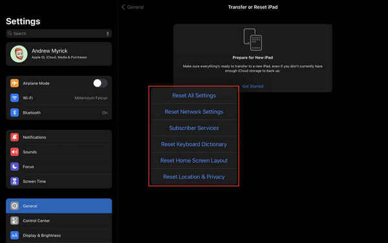
Task: Choose Reset All Settings
Action: (x=194, y=96)
